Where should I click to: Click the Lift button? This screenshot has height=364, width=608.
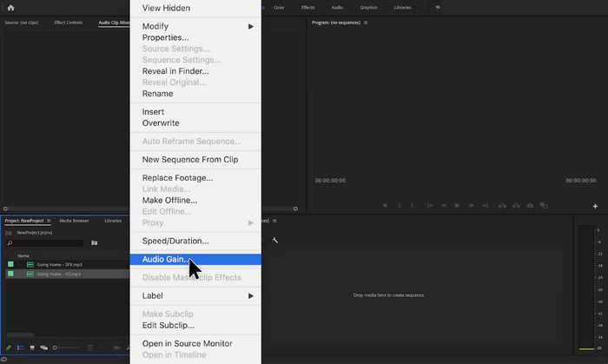(502, 205)
